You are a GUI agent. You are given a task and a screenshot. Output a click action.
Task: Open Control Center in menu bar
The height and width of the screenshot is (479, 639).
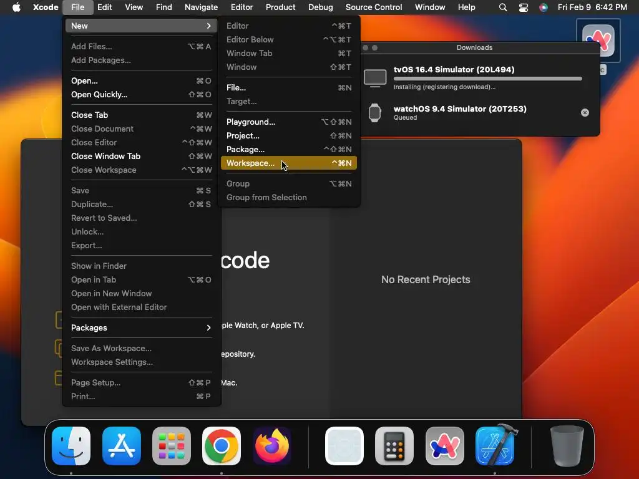coord(524,7)
